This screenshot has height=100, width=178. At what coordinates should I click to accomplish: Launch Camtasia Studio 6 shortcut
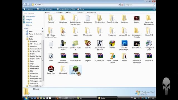point(75,43)
